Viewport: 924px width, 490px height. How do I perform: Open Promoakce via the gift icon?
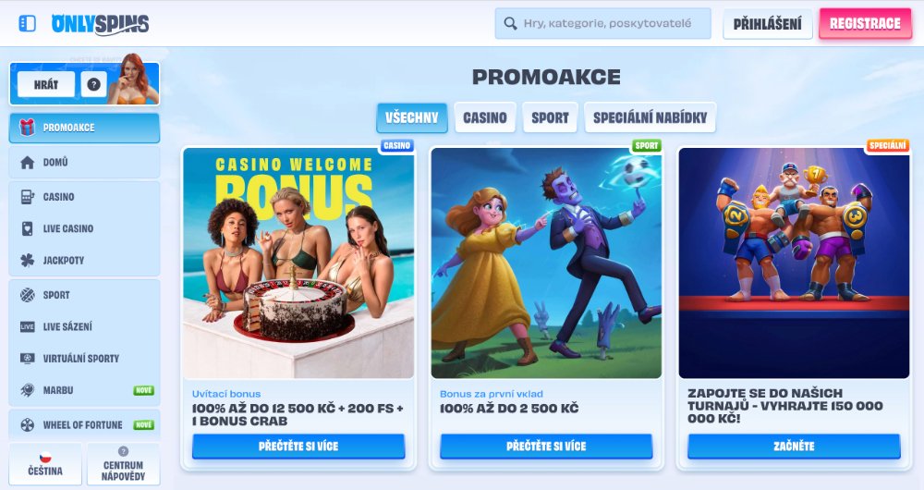(x=27, y=128)
